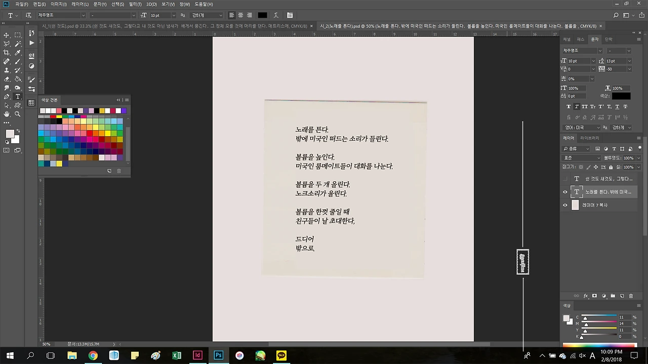Select the Brush tool in the toolbar

tap(18, 60)
